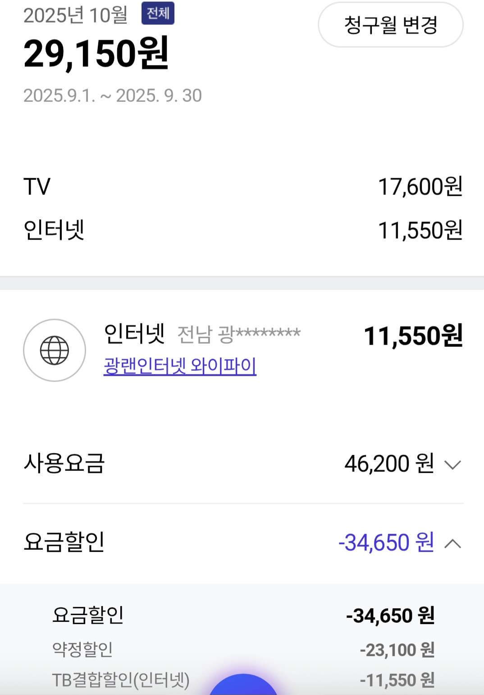Tap the blue floating button at bottom
The image size is (484, 695).
pyautogui.click(x=243, y=686)
